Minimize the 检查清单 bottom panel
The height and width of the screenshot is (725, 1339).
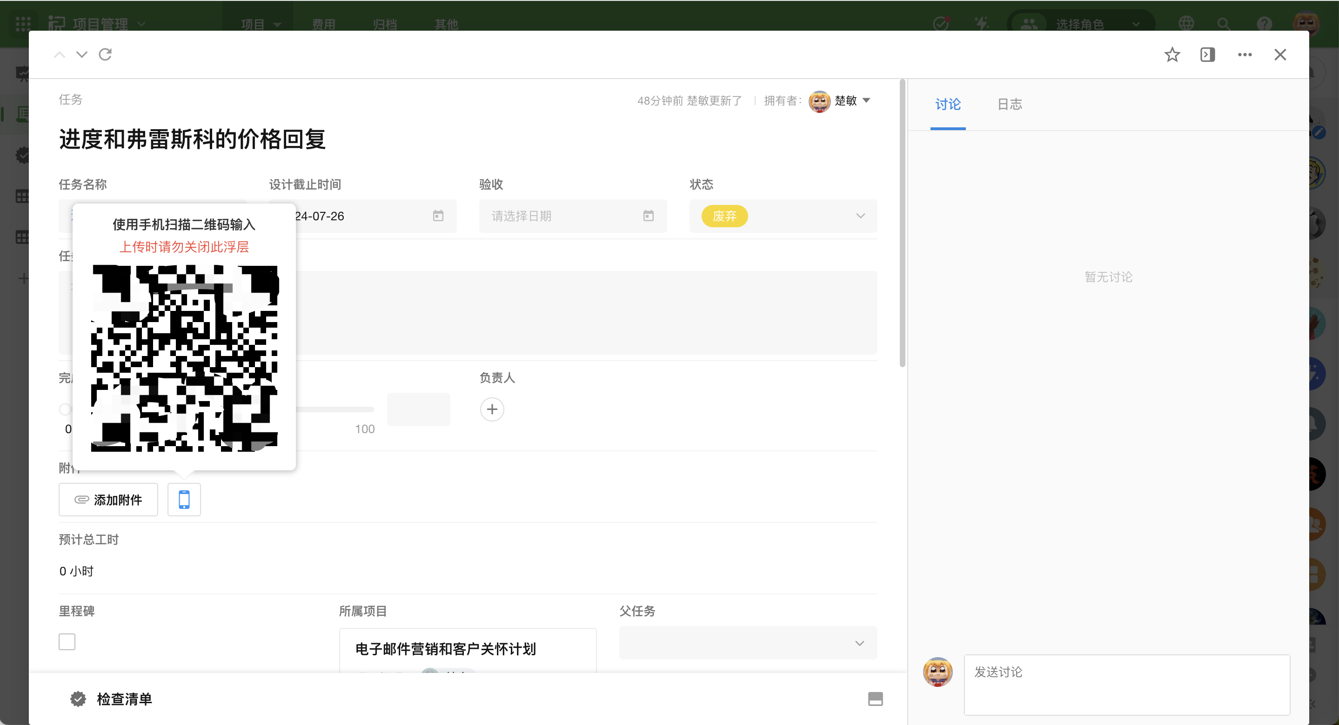coord(875,699)
